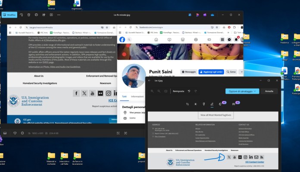Select the crop tool in photo editor

[x=187, y=104]
